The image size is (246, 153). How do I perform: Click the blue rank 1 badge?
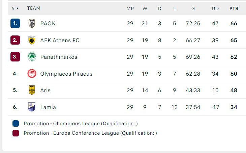tap(15, 24)
